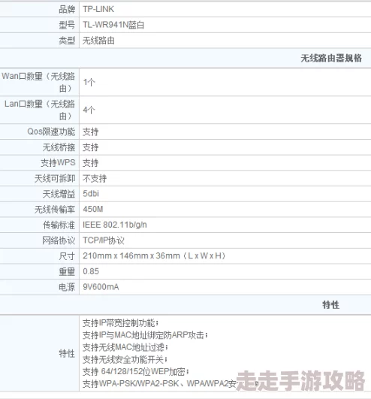Click the label "天线增益"
This screenshot has height=399, width=371.
tap(59, 194)
